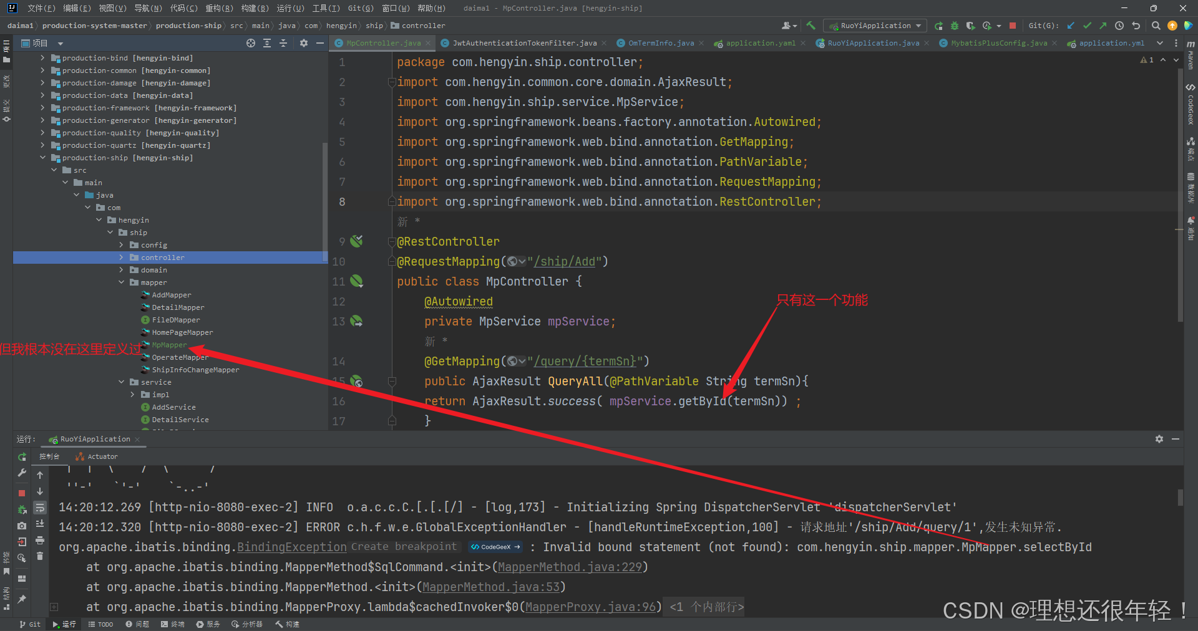This screenshot has height=631, width=1198.
Task: Expand the domain folder
Action: 121,270
